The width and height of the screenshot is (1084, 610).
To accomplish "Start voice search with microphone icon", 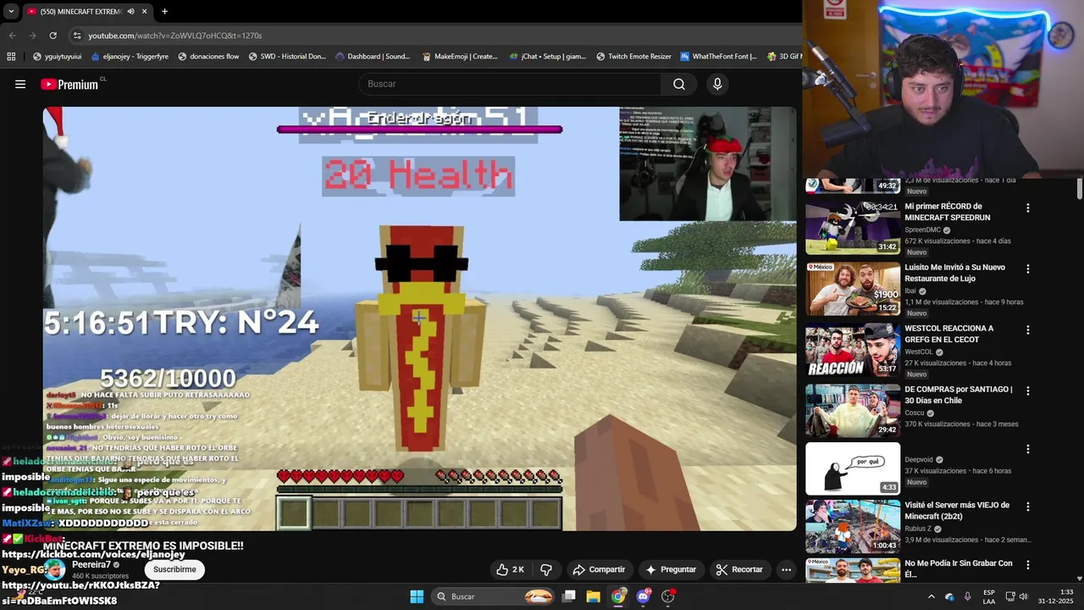I will (717, 84).
